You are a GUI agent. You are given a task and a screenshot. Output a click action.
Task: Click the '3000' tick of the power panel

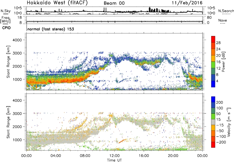(17, 53)
